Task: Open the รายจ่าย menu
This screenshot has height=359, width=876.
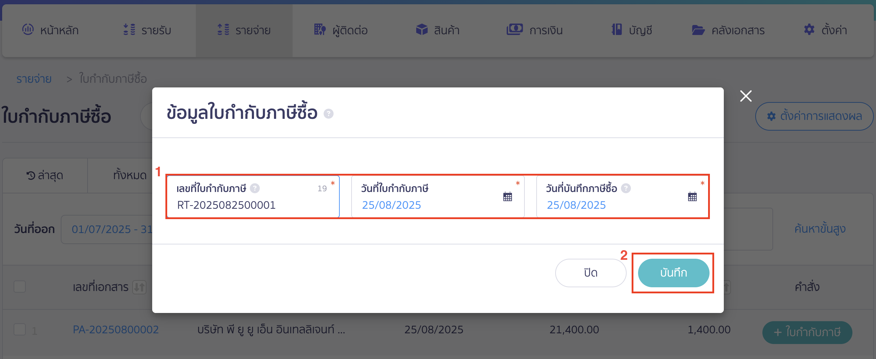Action: pyautogui.click(x=244, y=31)
